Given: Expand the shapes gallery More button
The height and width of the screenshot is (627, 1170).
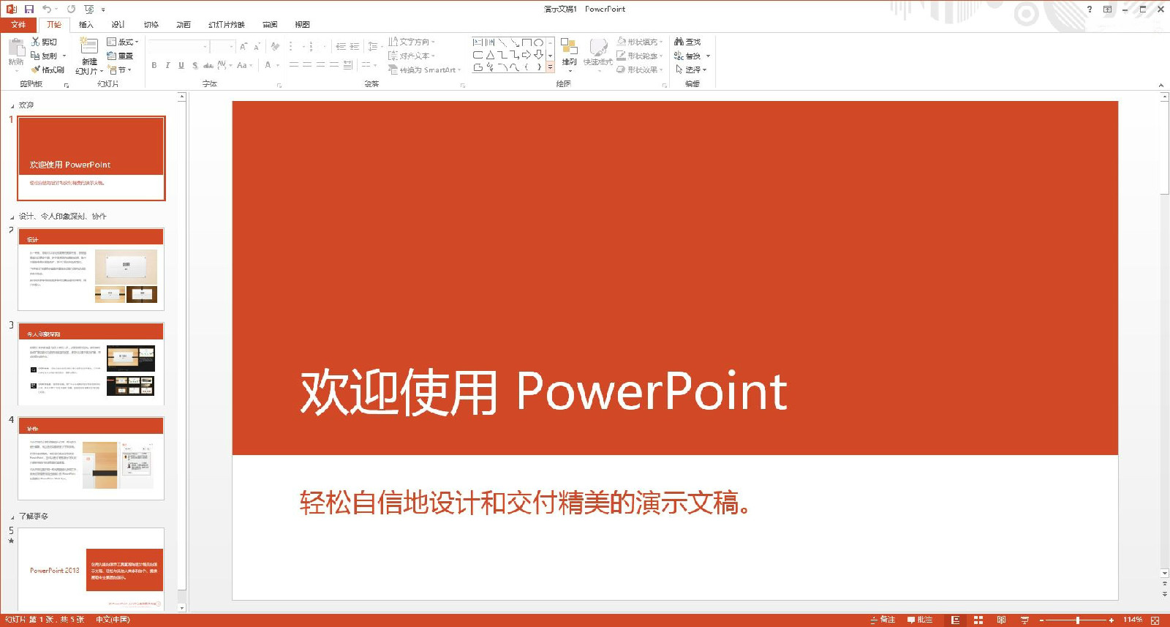Looking at the screenshot, I should (x=551, y=67).
